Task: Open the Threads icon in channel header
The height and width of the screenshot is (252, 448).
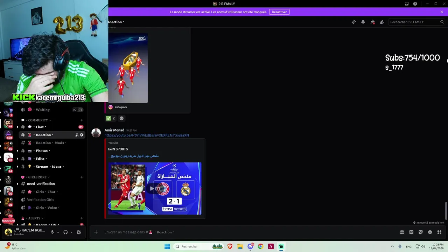Action: coord(353,22)
